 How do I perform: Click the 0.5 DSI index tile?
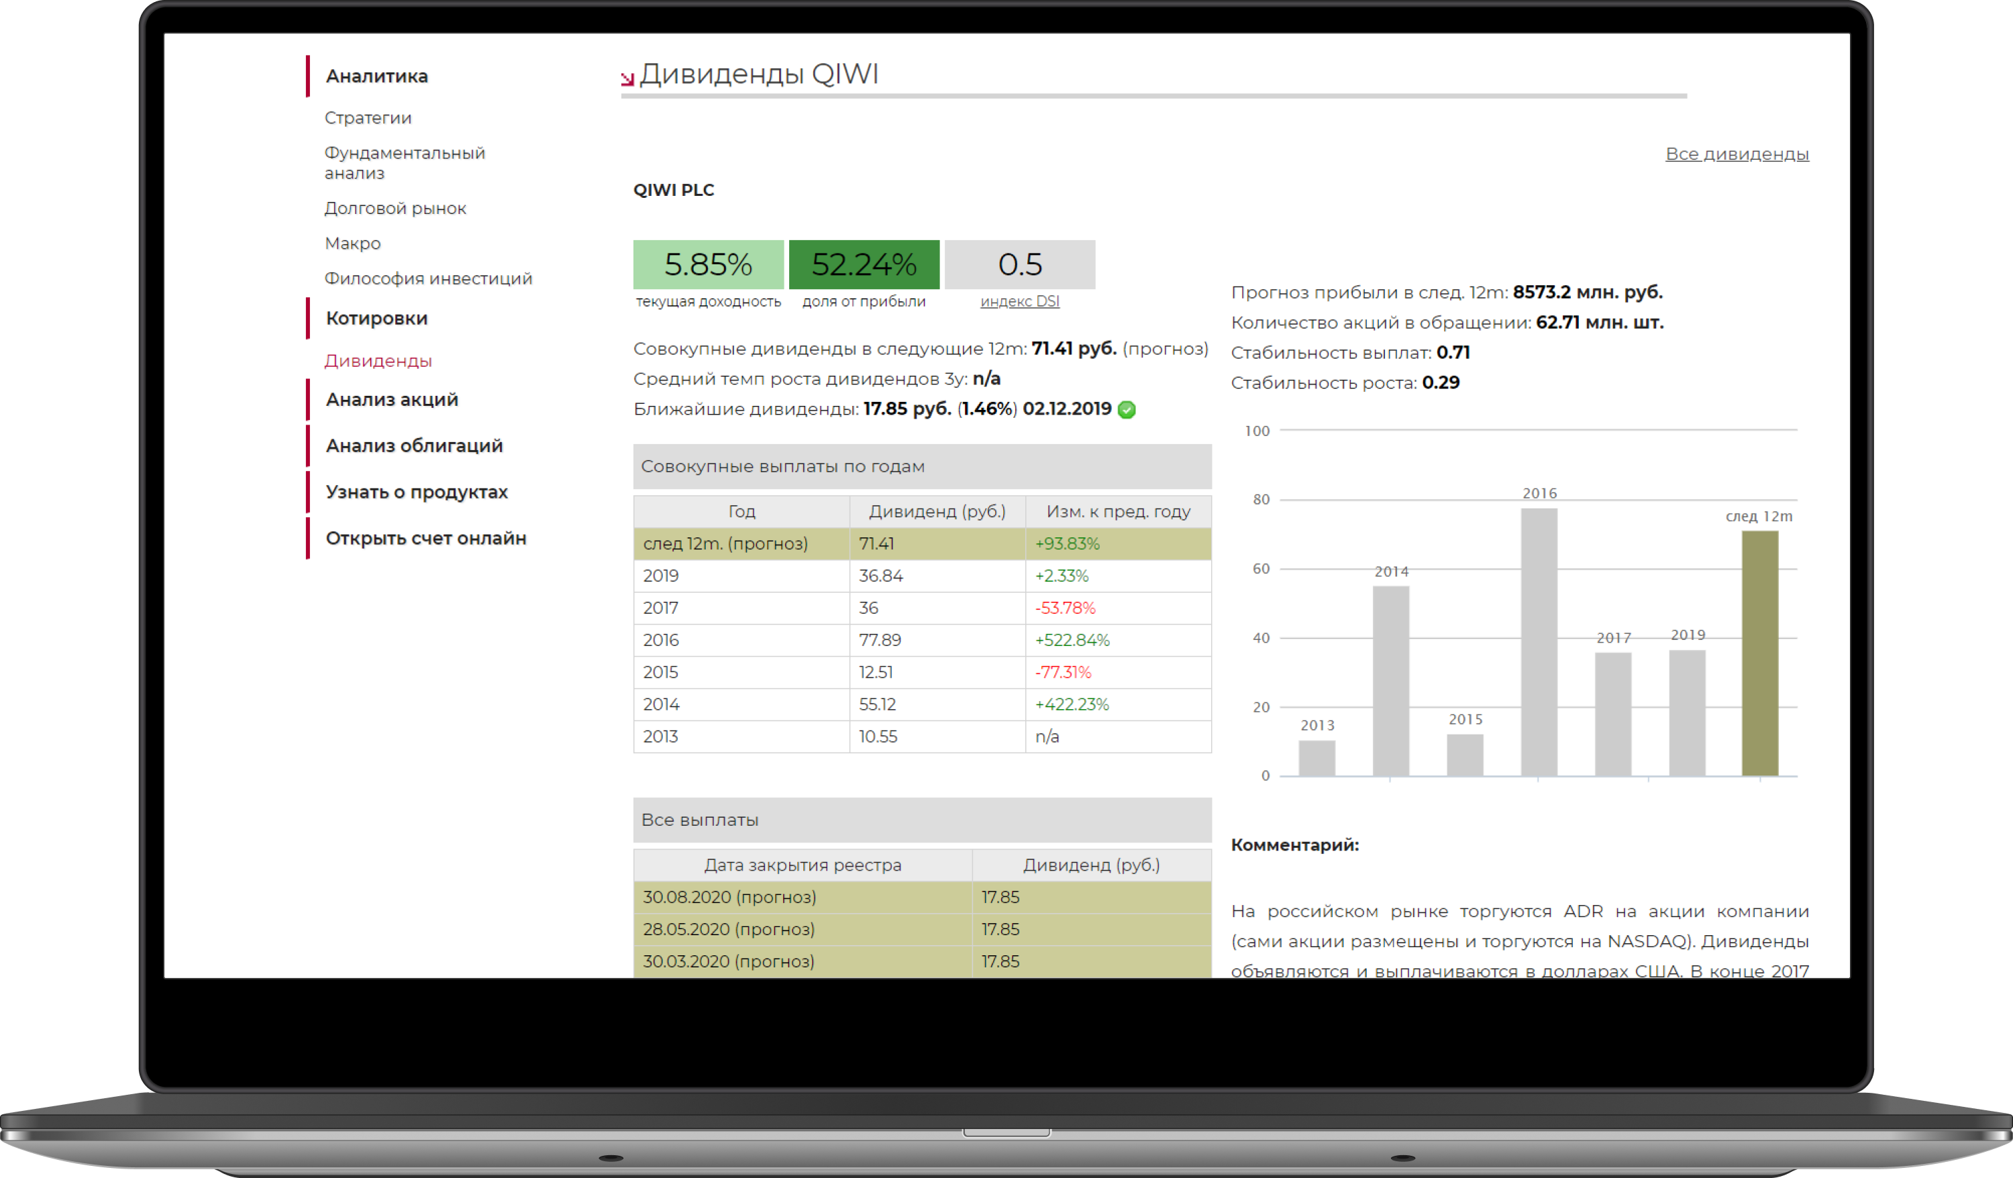tap(1019, 264)
